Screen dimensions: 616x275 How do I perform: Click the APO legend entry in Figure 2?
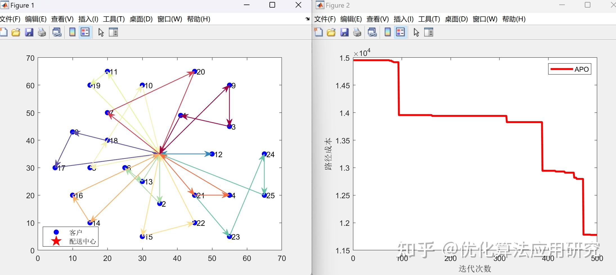(569, 69)
